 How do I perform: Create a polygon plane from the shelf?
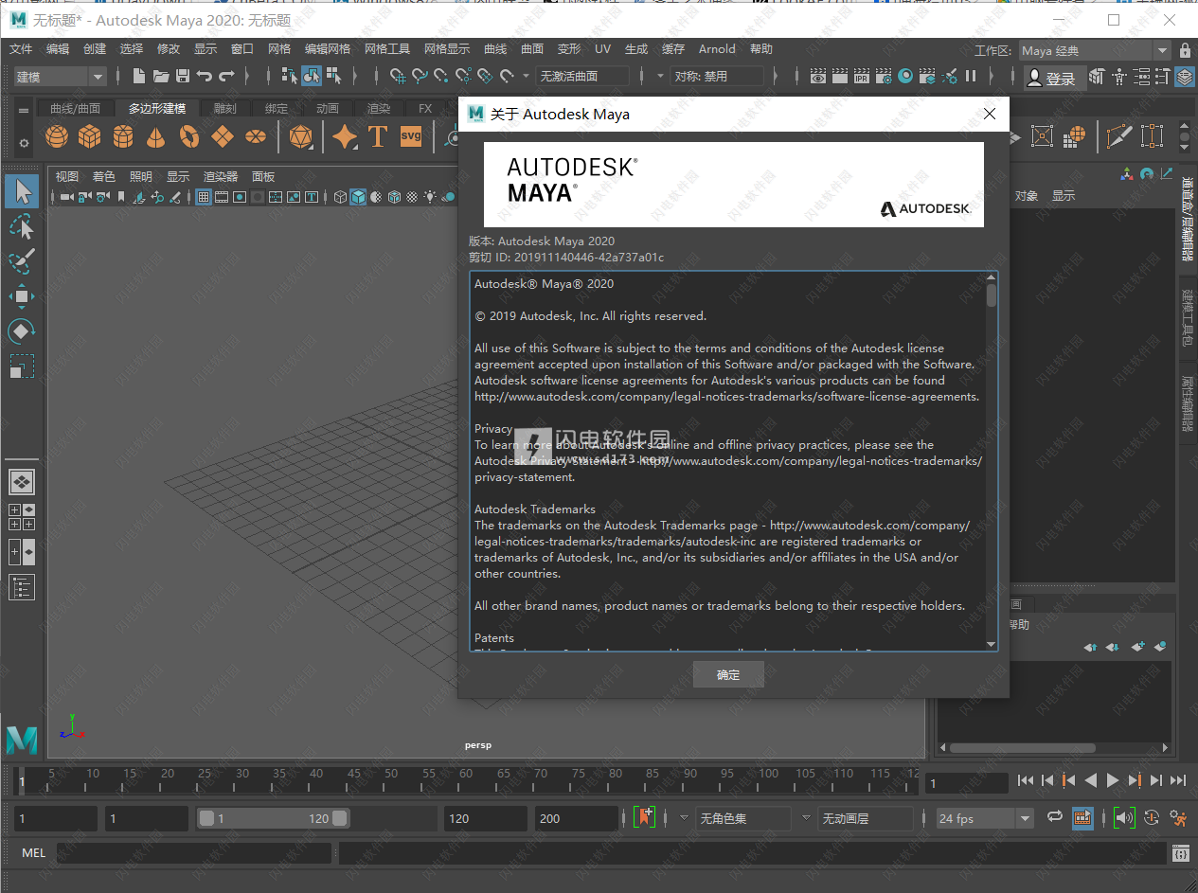click(x=223, y=137)
